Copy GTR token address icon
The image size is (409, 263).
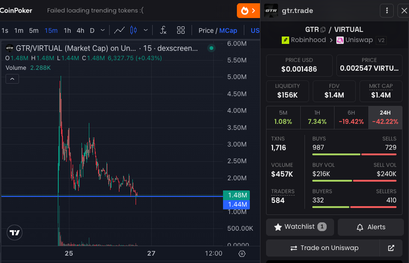323,29
